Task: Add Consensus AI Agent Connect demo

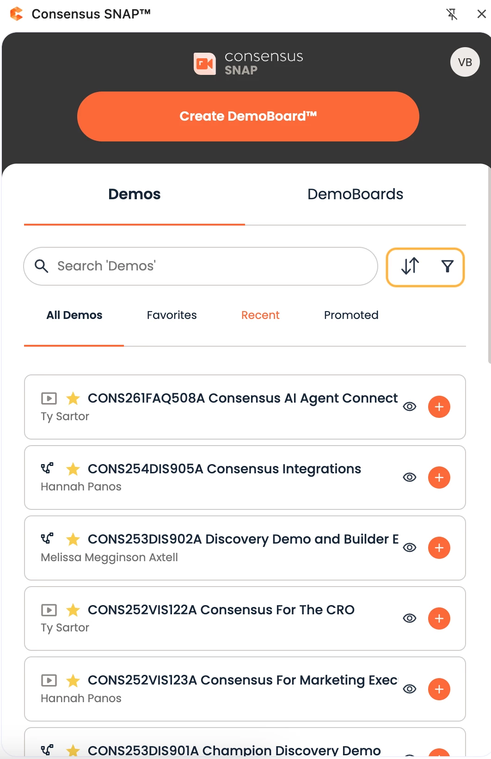Action: (439, 407)
